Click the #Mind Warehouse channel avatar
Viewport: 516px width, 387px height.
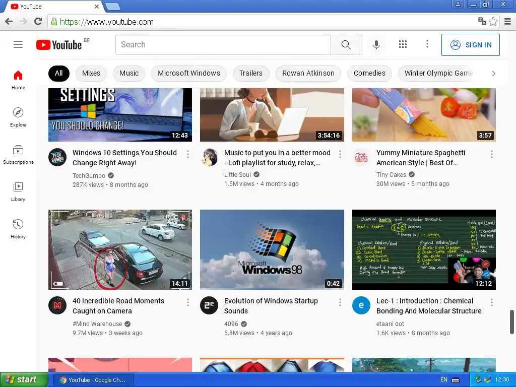[57, 305]
